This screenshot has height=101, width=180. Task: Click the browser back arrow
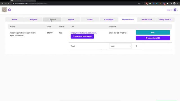tap(2, 3)
